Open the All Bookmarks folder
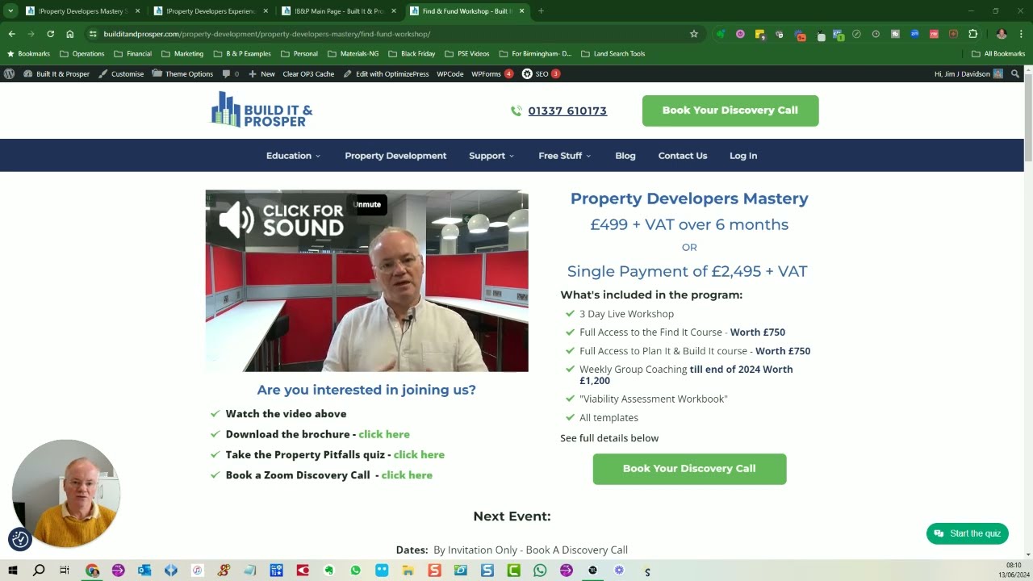Viewport: 1033px width, 581px height. point(998,53)
